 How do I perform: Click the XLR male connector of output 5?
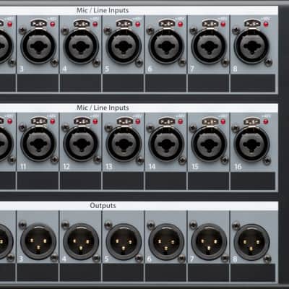coord(124,241)
